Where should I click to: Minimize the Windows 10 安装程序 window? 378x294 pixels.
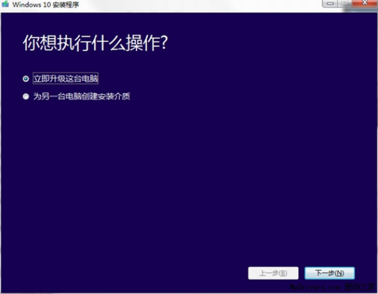[330, 3]
